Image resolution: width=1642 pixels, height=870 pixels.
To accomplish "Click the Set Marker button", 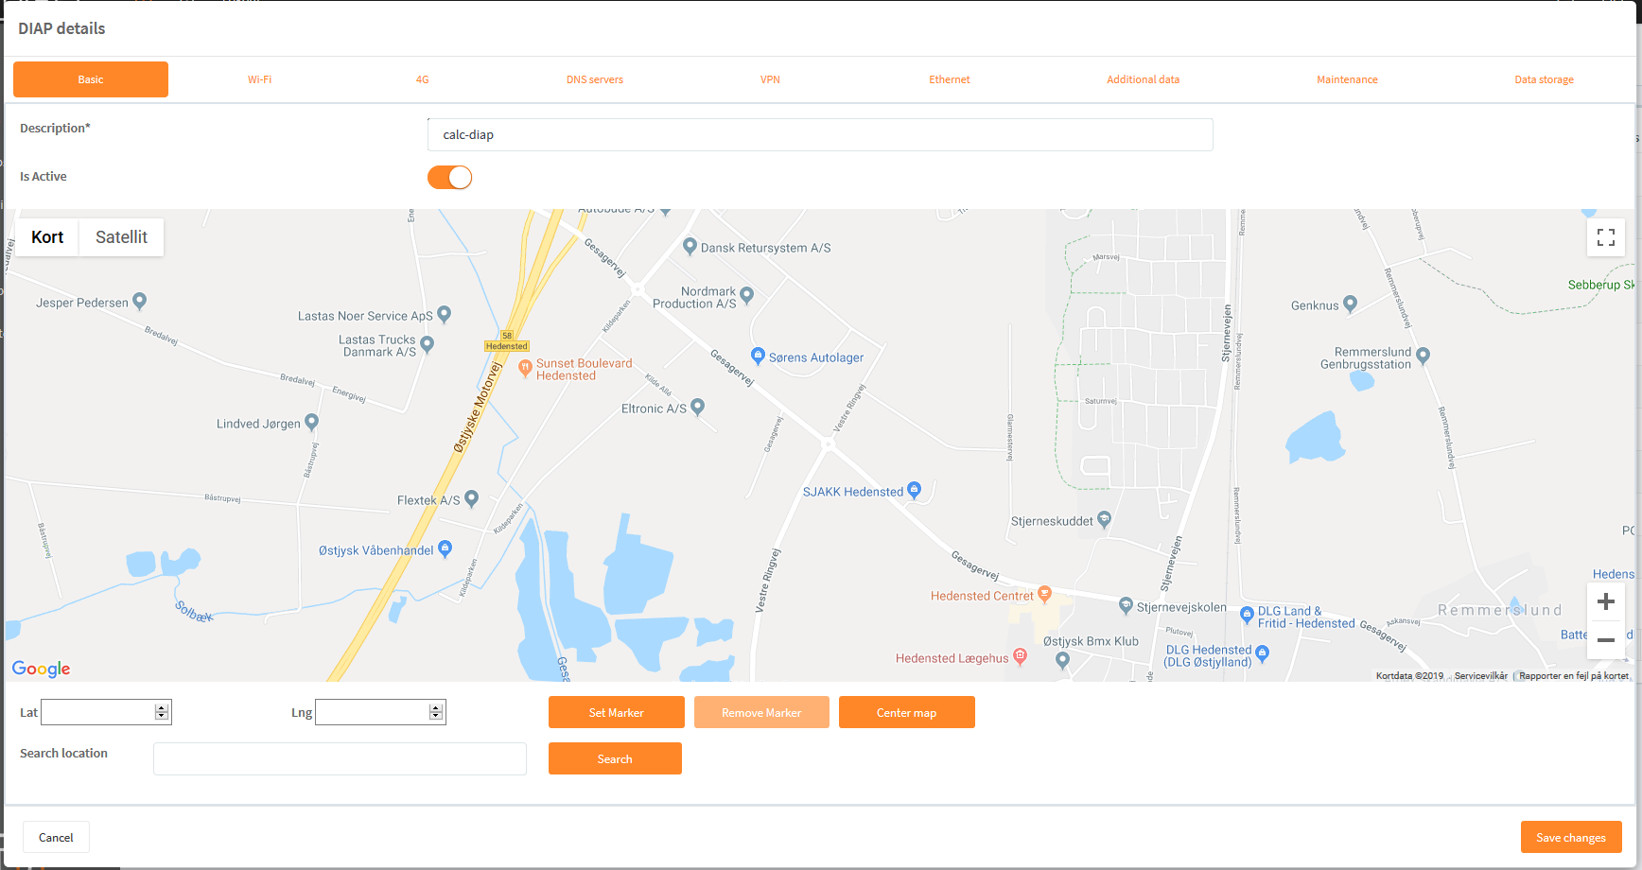I will pos(617,712).
